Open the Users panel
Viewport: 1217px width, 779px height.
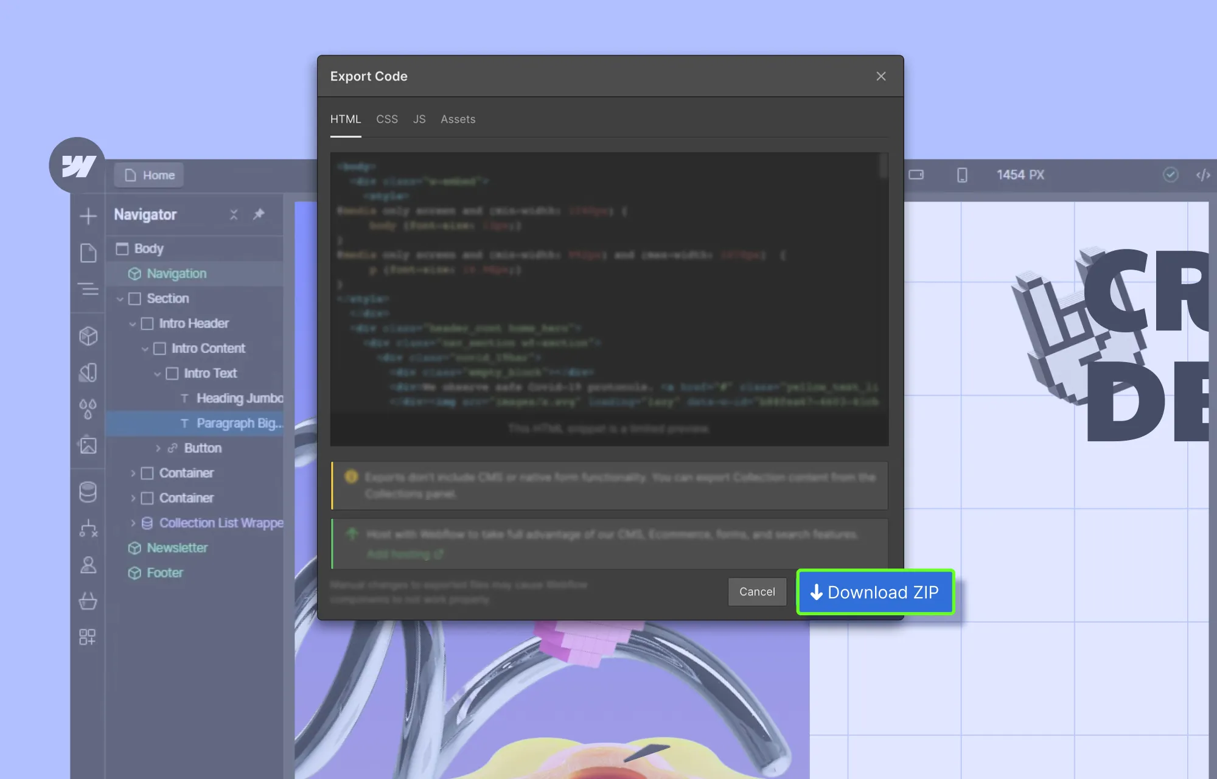[x=88, y=566]
